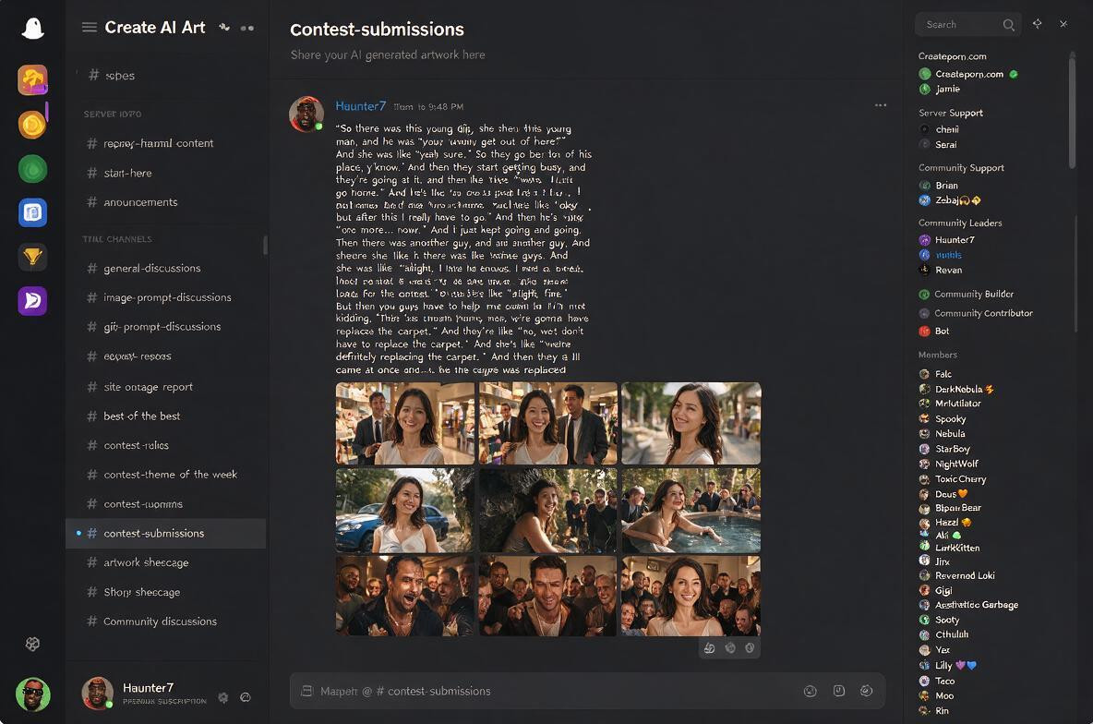
Task: Select member jamie in member list
Action: [939, 89]
